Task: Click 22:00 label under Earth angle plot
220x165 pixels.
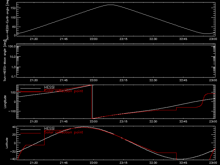Action: [94, 39]
